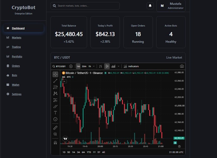
Task: Switch to bars chart style
Action: click(101, 66)
